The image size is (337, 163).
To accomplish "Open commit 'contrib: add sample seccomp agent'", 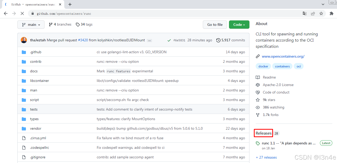I will tap(125, 157).
